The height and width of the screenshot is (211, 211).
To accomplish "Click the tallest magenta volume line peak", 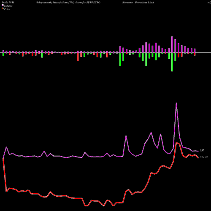I will click(x=176, y=103).
